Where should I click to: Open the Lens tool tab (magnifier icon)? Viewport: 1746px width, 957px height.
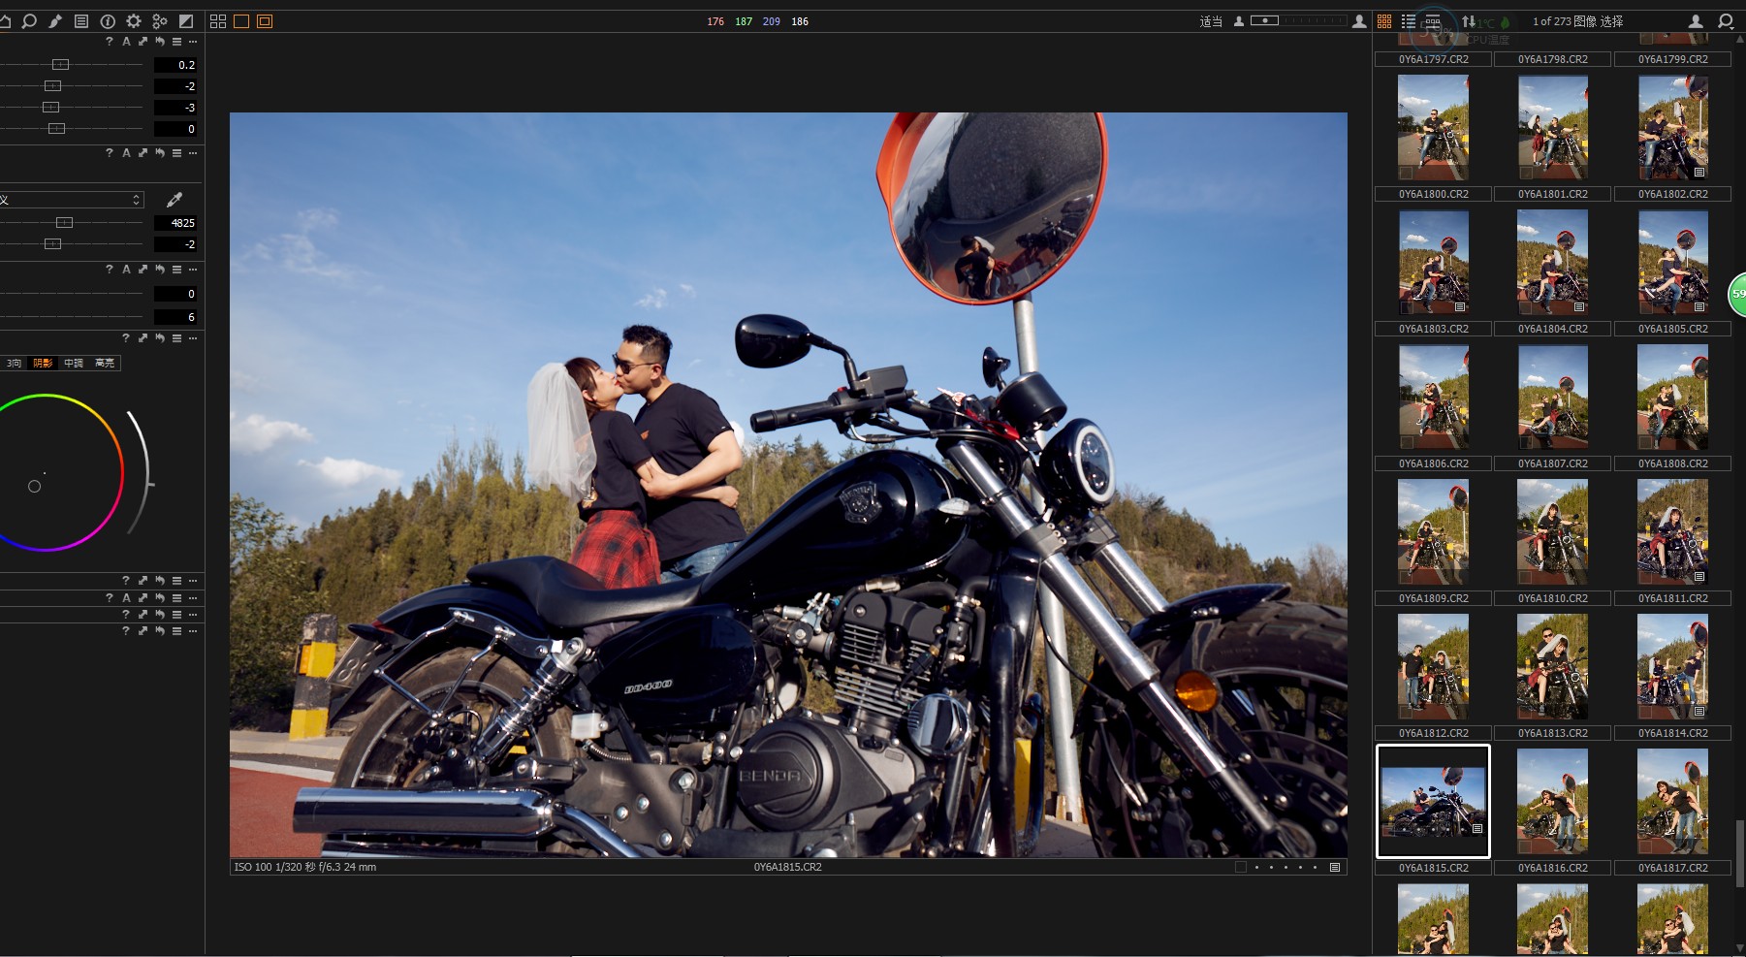[29, 20]
